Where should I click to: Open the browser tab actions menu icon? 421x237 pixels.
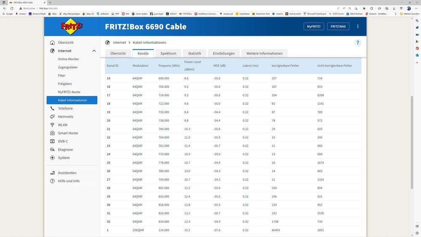(4, 3)
